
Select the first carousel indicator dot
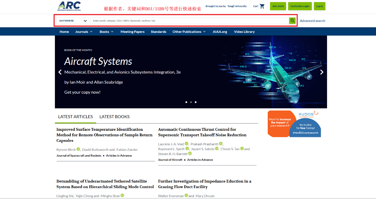click(186, 102)
